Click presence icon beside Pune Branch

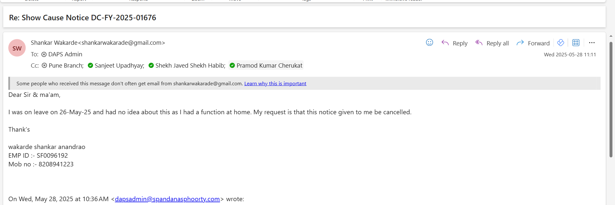(45, 66)
